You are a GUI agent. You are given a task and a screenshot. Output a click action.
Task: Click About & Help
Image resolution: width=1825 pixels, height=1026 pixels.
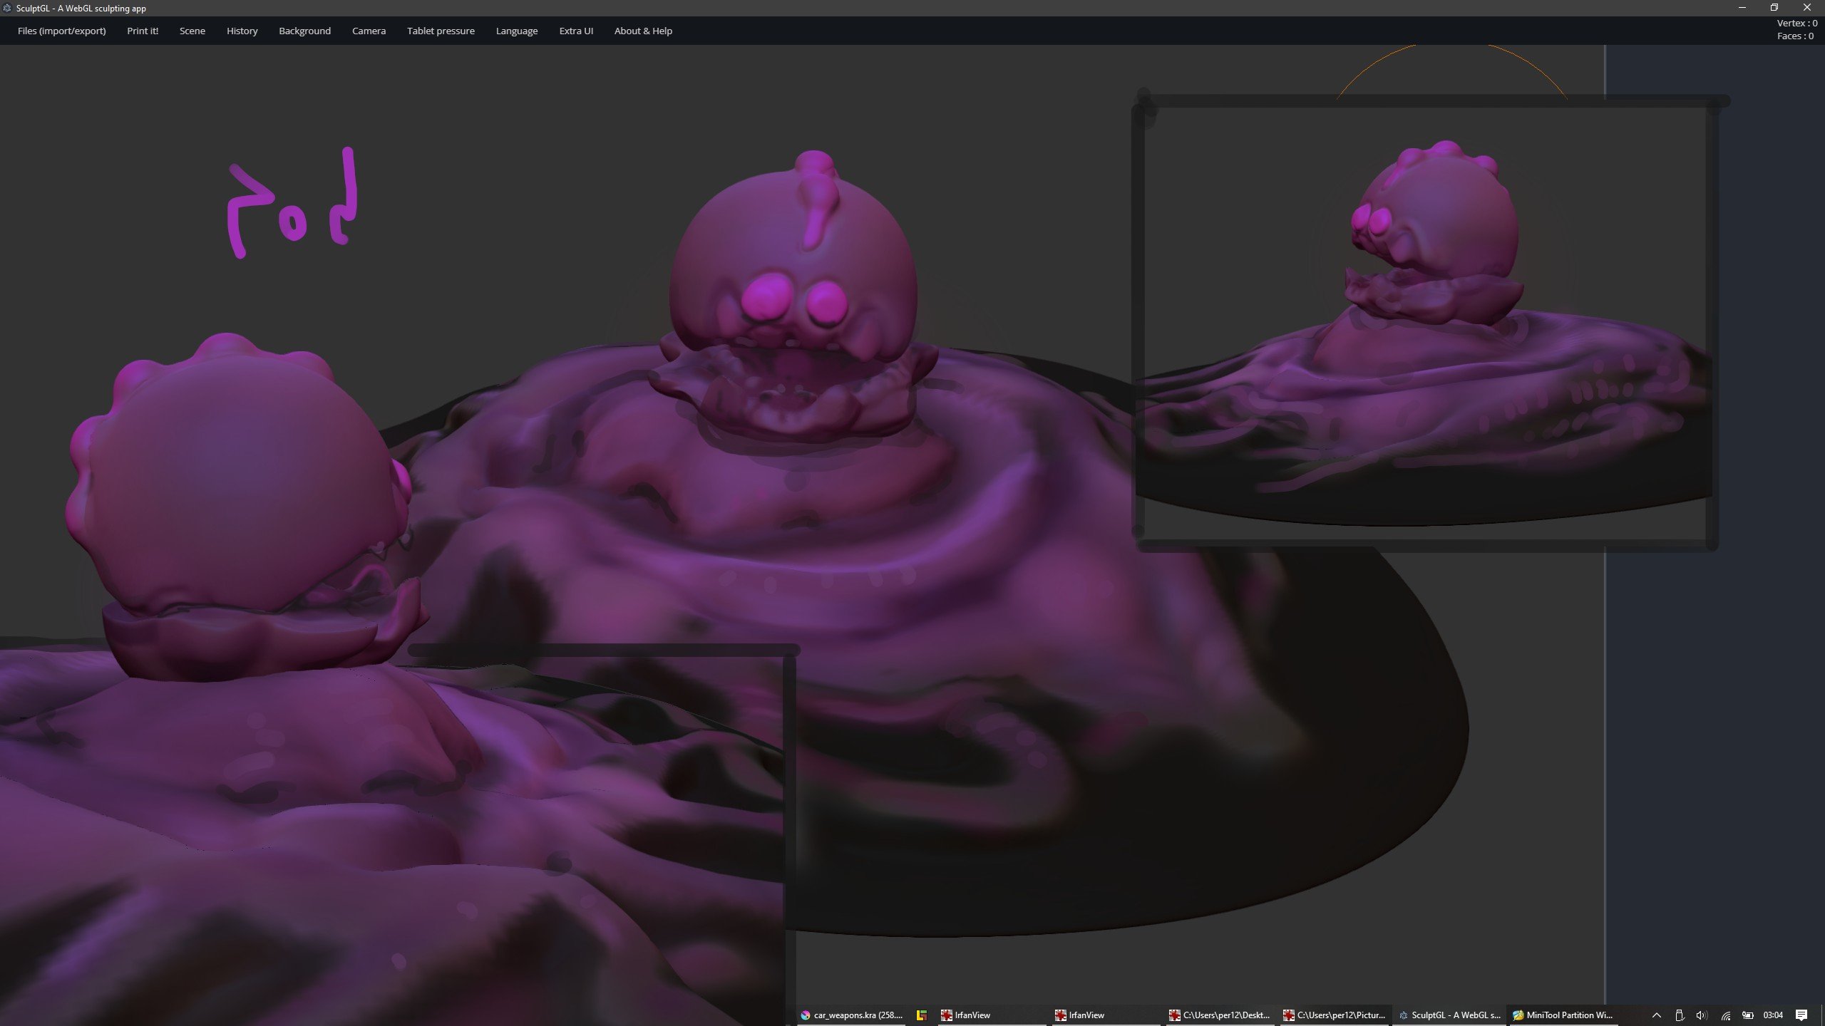point(643,31)
